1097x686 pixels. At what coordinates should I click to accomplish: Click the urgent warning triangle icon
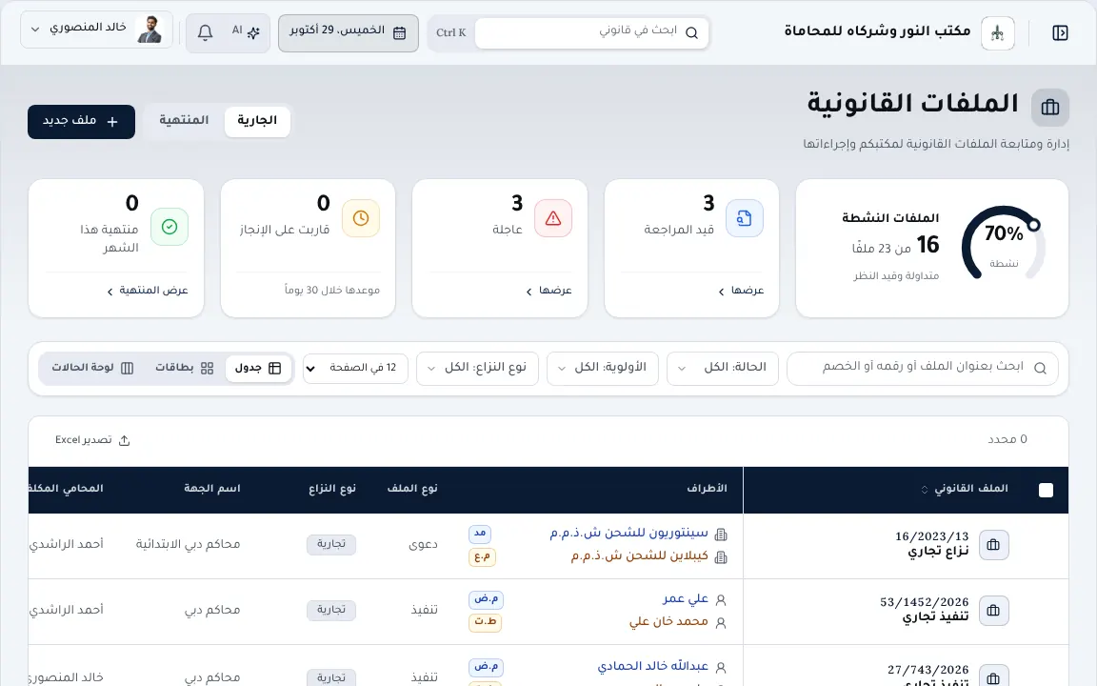click(552, 218)
